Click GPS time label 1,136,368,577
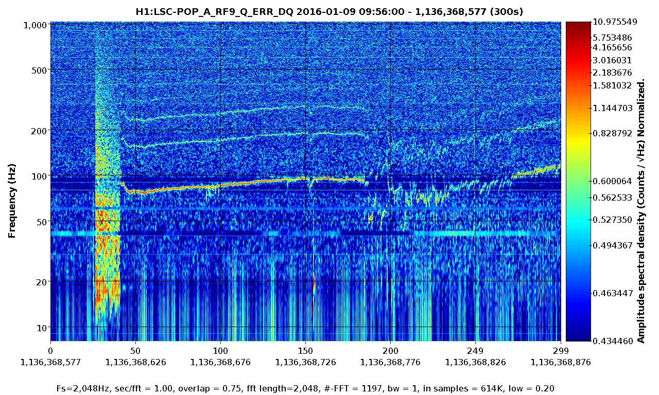Screen dimensions: 659x395 click(x=50, y=362)
